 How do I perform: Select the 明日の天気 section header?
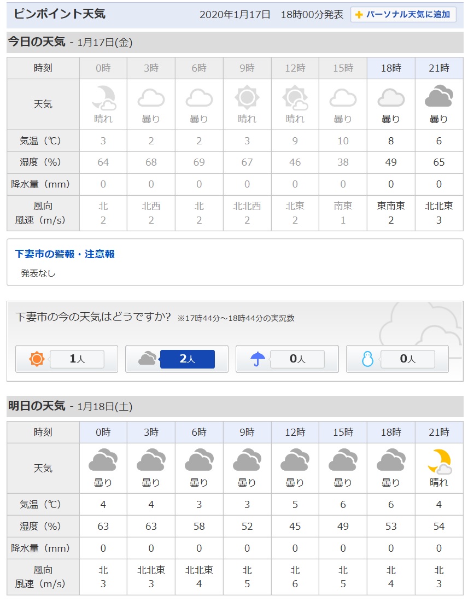(x=37, y=406)
